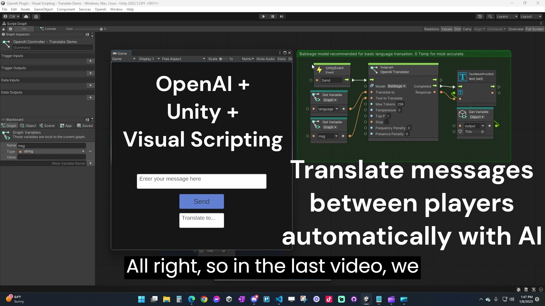Viewport: 545px width, 306px height.
Task: Open the Package Manager hexagon icon in toolbar
Action: [x=36, y=16]
